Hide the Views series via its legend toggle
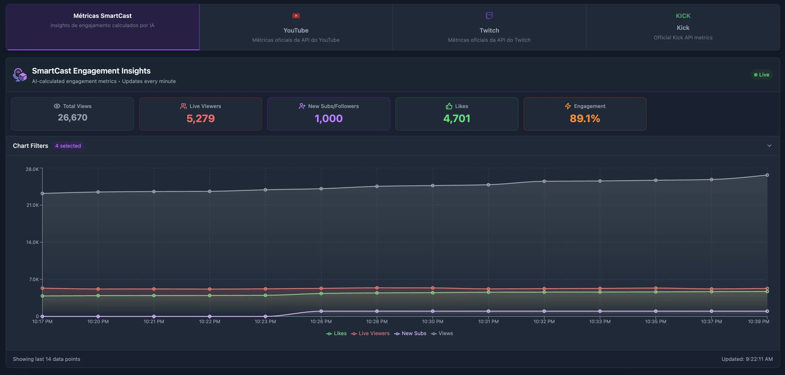This screenshot has width=785, height=375. (x=442, y=333)
